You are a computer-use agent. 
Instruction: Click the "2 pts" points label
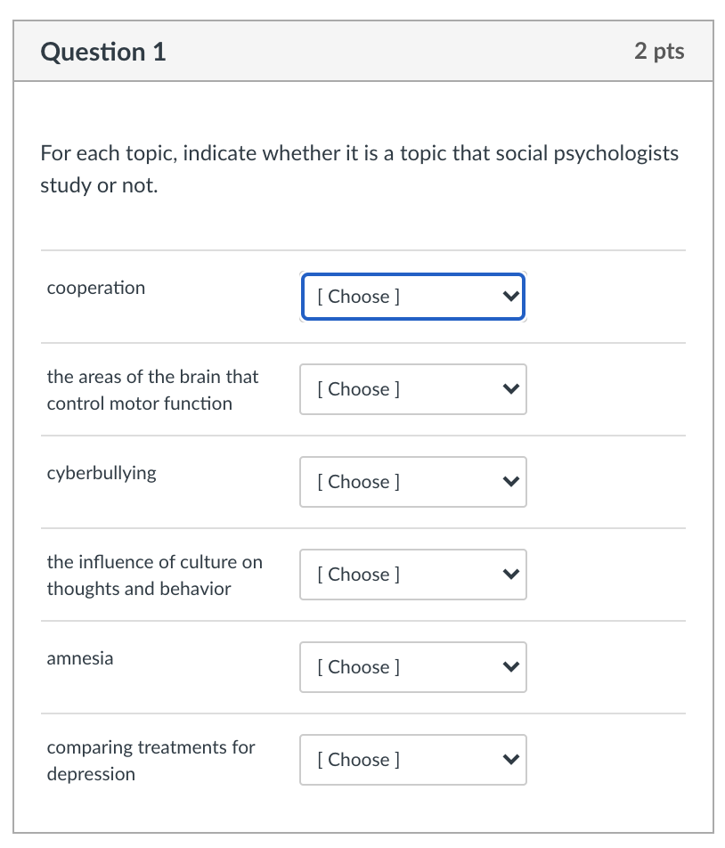click(x=659, y=51)
